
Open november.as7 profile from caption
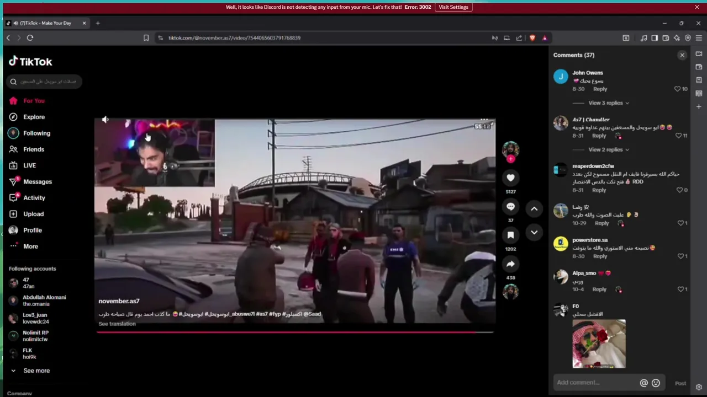tap(119, 301)
